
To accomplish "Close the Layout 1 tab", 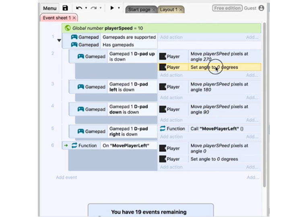I will [x=181, y=10].
